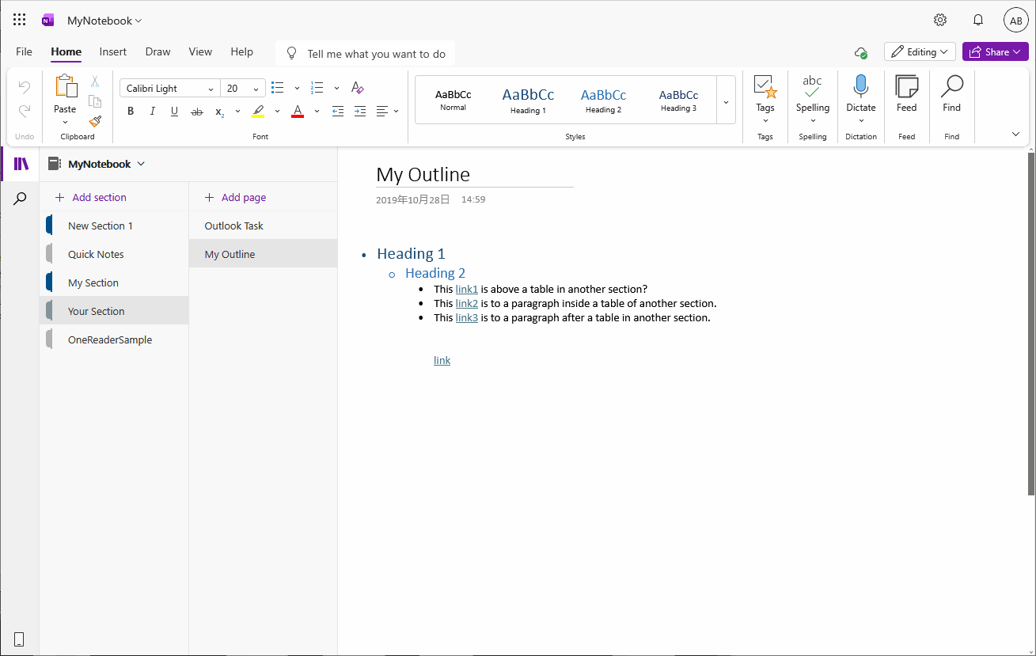Click the Format Painter brush icon
The width and height of the screenshot is (1036, 656).
(95, 121)
